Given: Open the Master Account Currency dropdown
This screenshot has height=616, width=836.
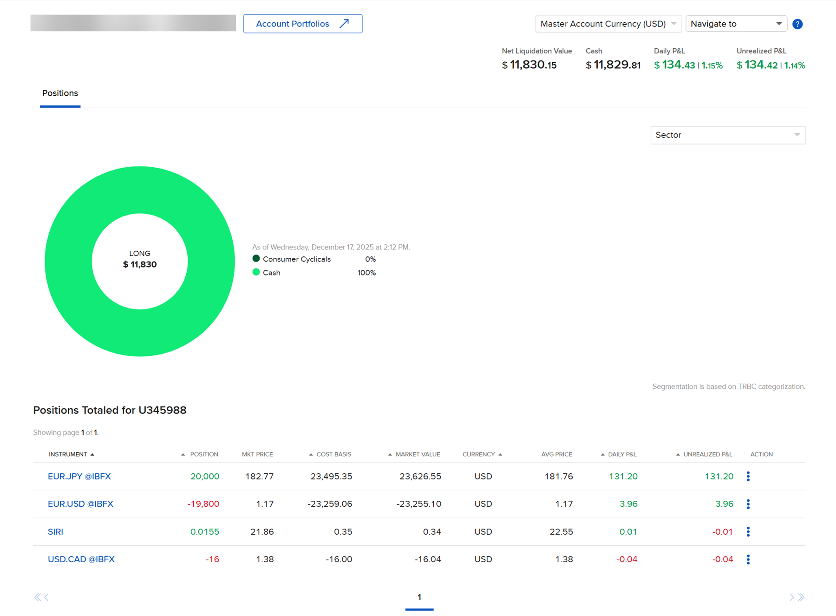Looking at the screenshot, I should pos(608,24).
